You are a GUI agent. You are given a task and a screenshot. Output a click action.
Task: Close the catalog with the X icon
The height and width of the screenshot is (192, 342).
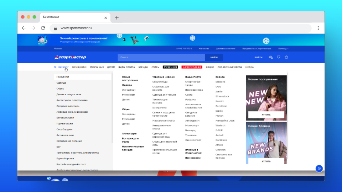click(55, 67)
